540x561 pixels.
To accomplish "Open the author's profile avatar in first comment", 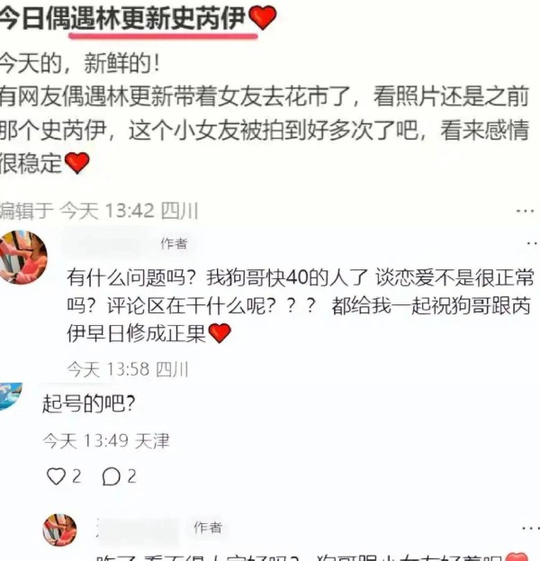I will pos(23,257).
